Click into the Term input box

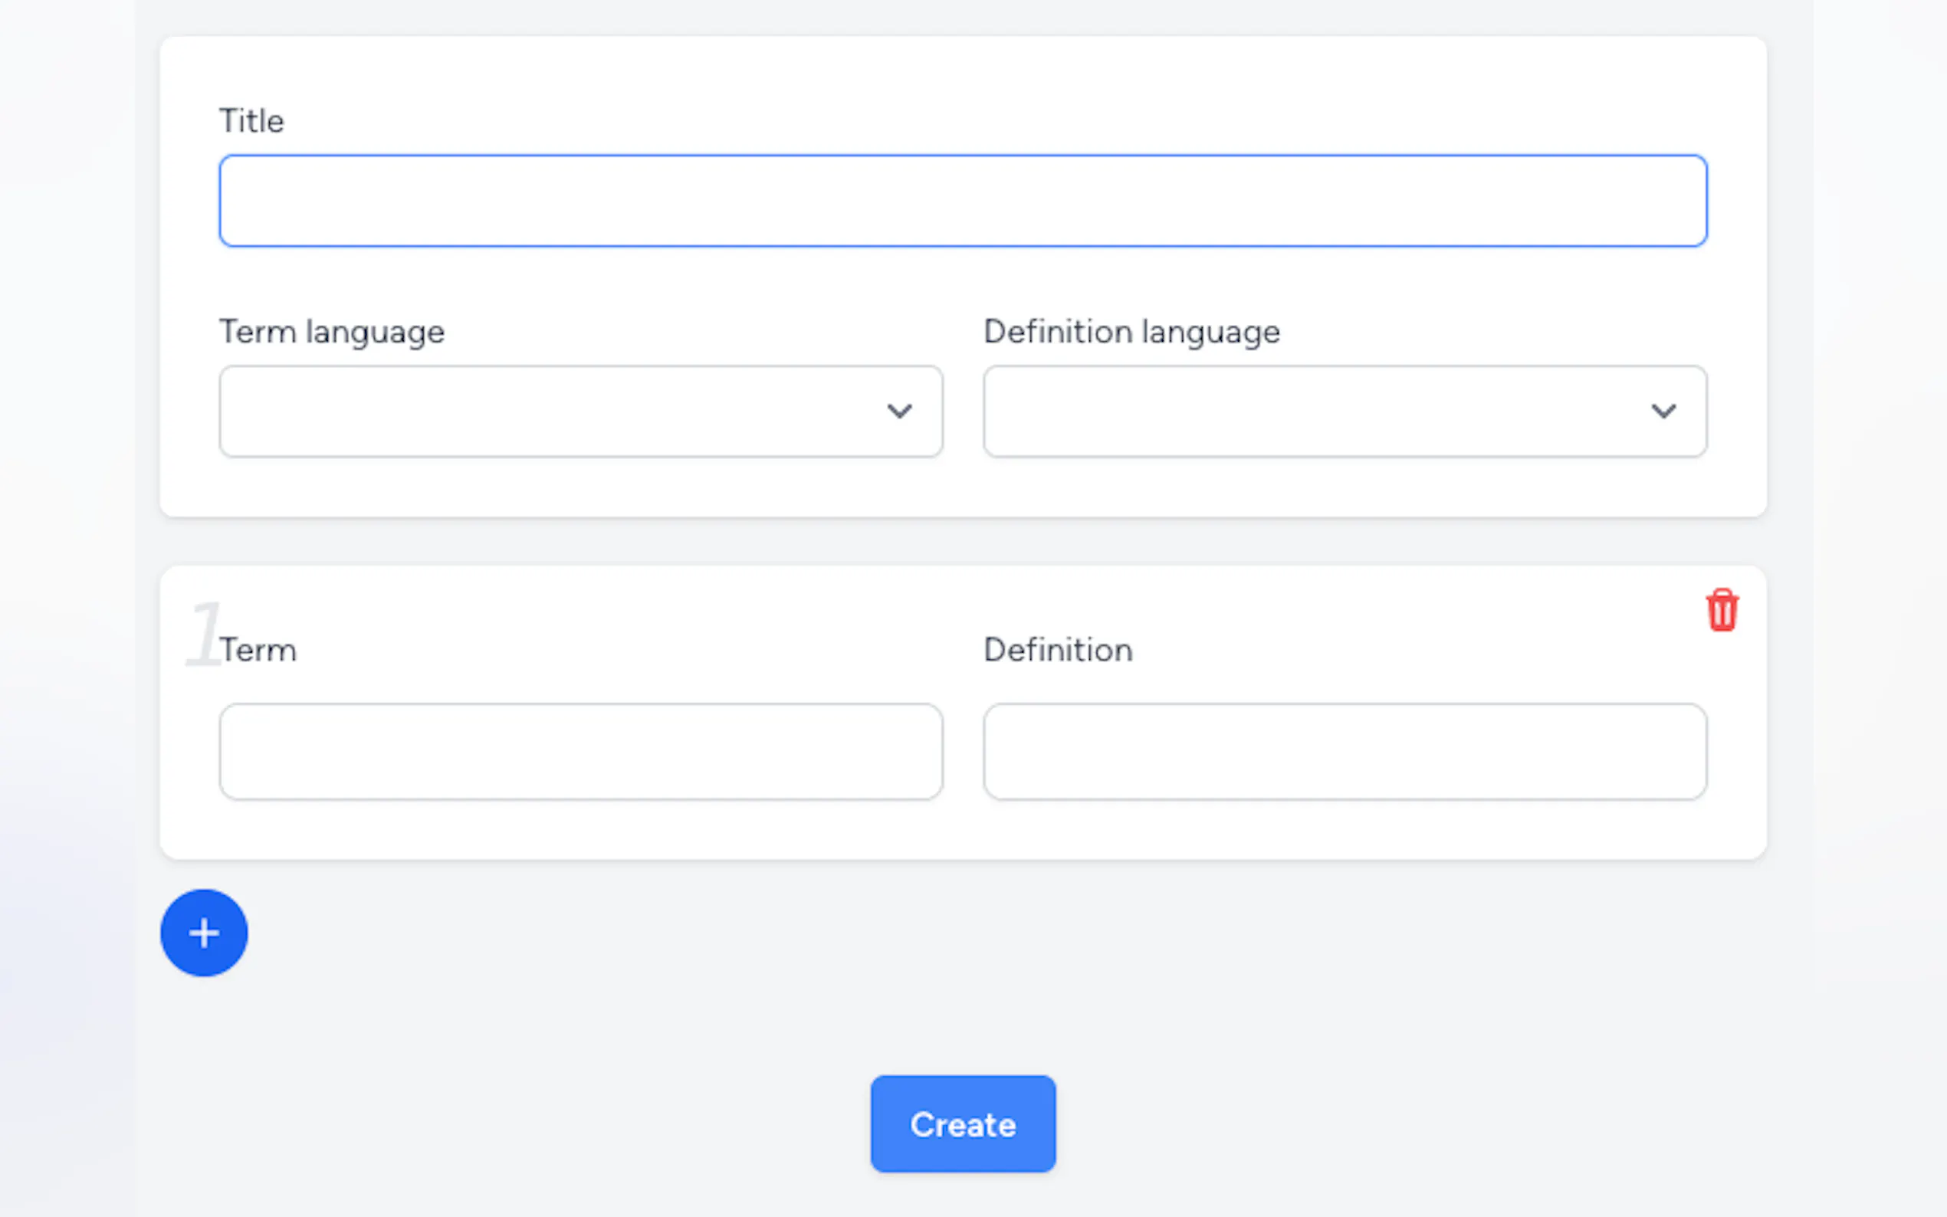point(580,752)
